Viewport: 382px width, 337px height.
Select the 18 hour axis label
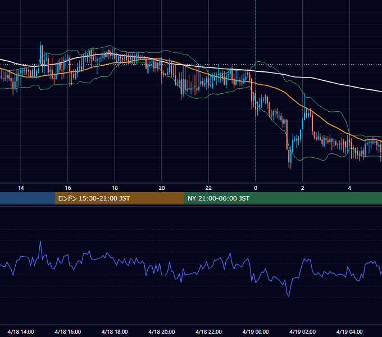click(x=115, y=188)
